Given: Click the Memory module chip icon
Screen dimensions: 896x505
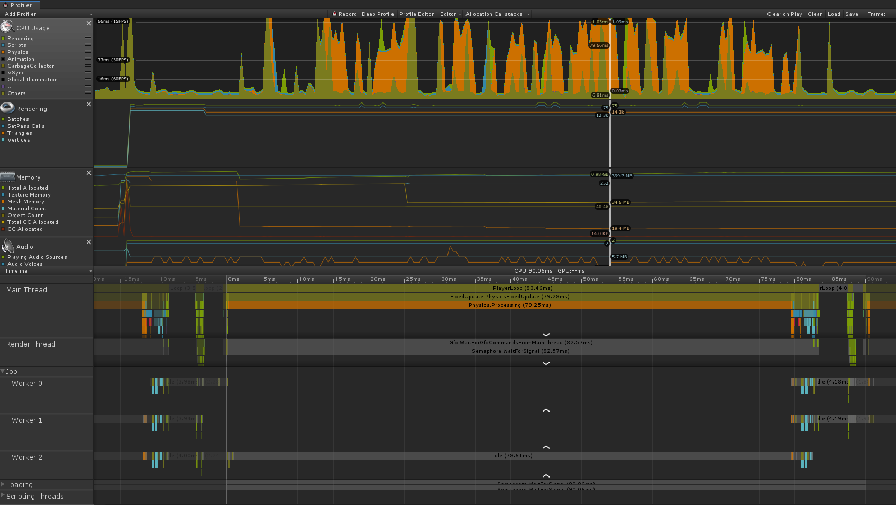Looking at the screenshot, I should [7, 176].
